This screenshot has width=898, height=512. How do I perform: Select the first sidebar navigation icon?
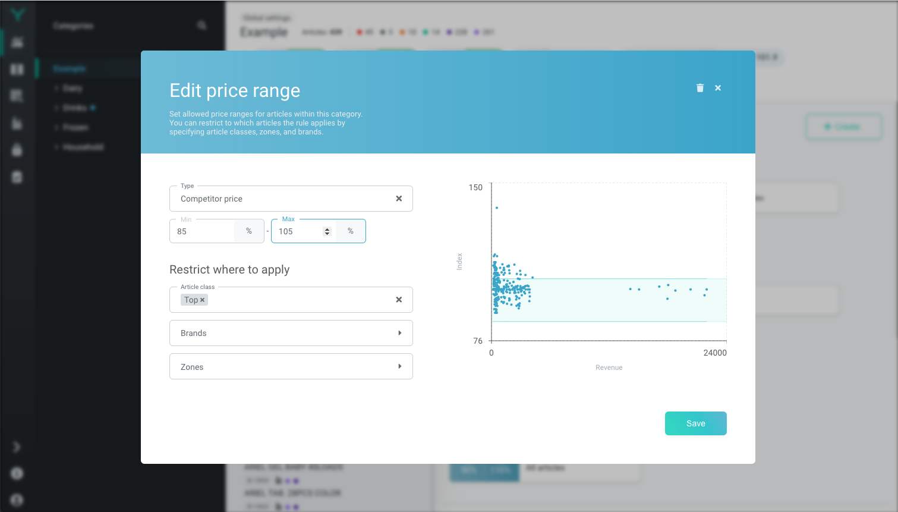point(17,42)
